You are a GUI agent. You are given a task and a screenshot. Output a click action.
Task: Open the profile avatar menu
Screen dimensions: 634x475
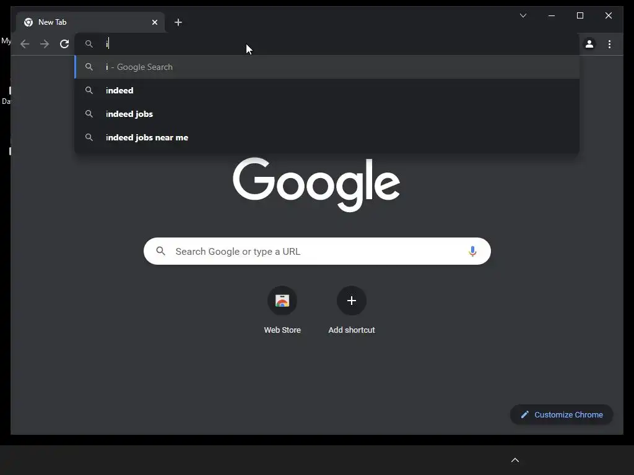click(x=589, y=44)
